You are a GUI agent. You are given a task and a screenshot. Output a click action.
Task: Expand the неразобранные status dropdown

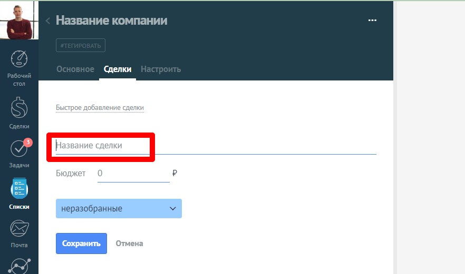(119, 209)
